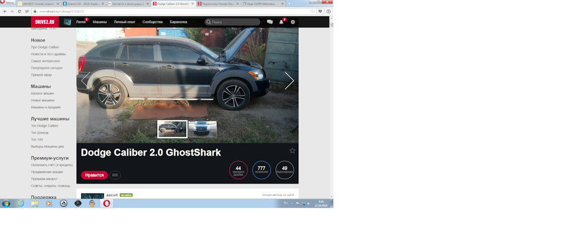
Task: Open Новости и тест-драйвы link
Action: (48, 54)
